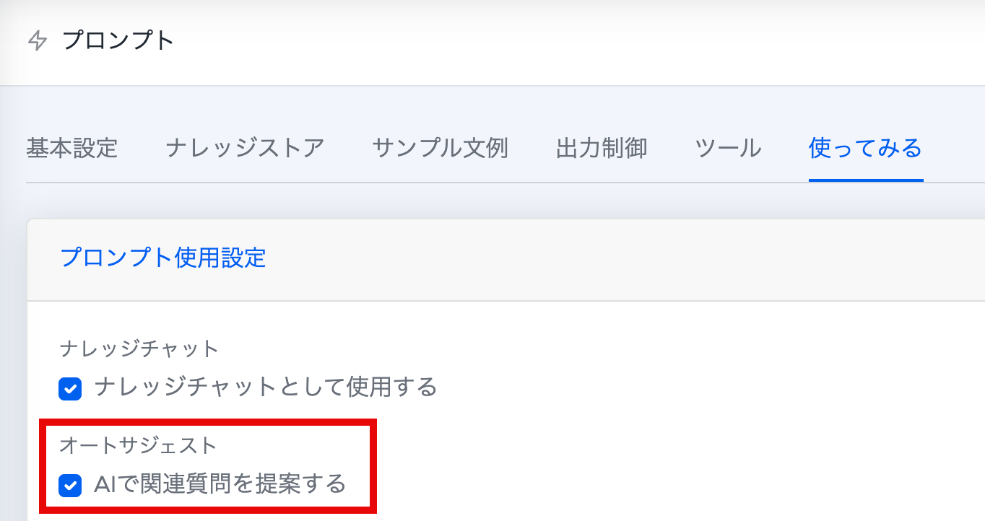Click the プロンプト使用設定 heading link
This screenshot has width=985, height=521.
163,258
